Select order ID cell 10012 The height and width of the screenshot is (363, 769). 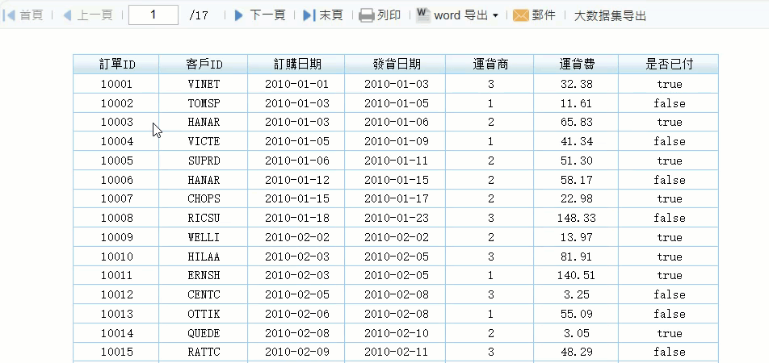click(116, 295)
